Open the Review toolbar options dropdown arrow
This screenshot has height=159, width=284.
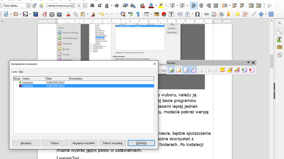(248, 63)
